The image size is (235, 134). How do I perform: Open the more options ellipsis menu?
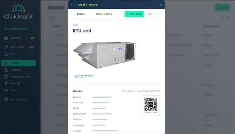click(157, 14)
